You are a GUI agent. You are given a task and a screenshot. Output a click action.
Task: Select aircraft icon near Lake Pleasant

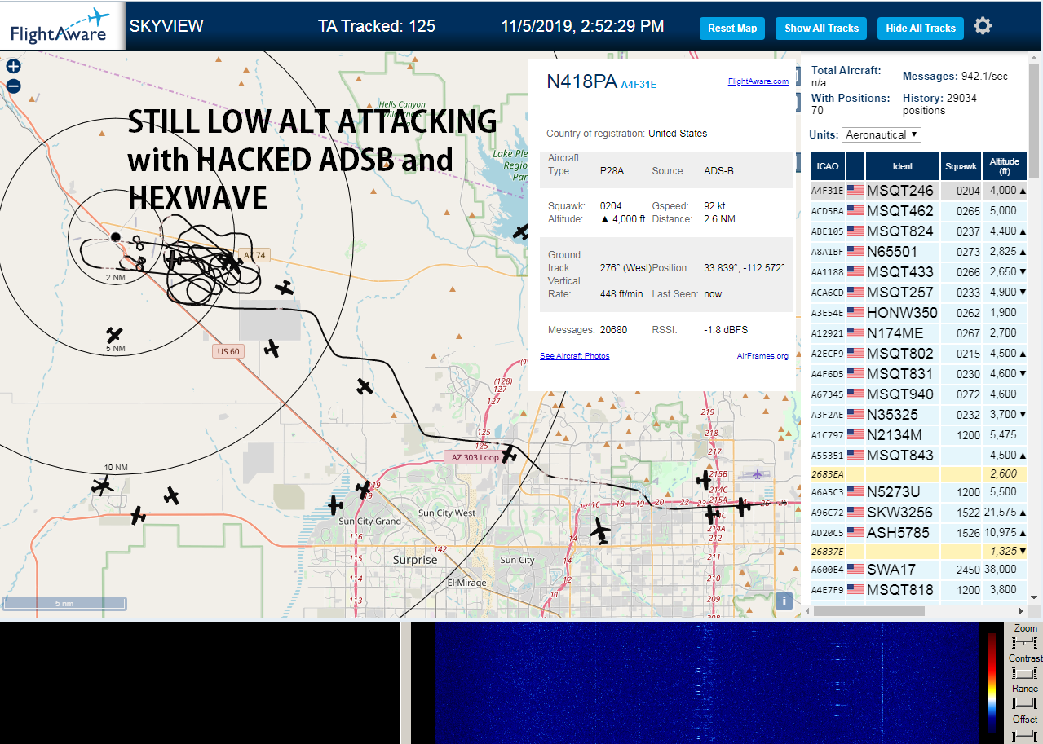coord(521,231)
